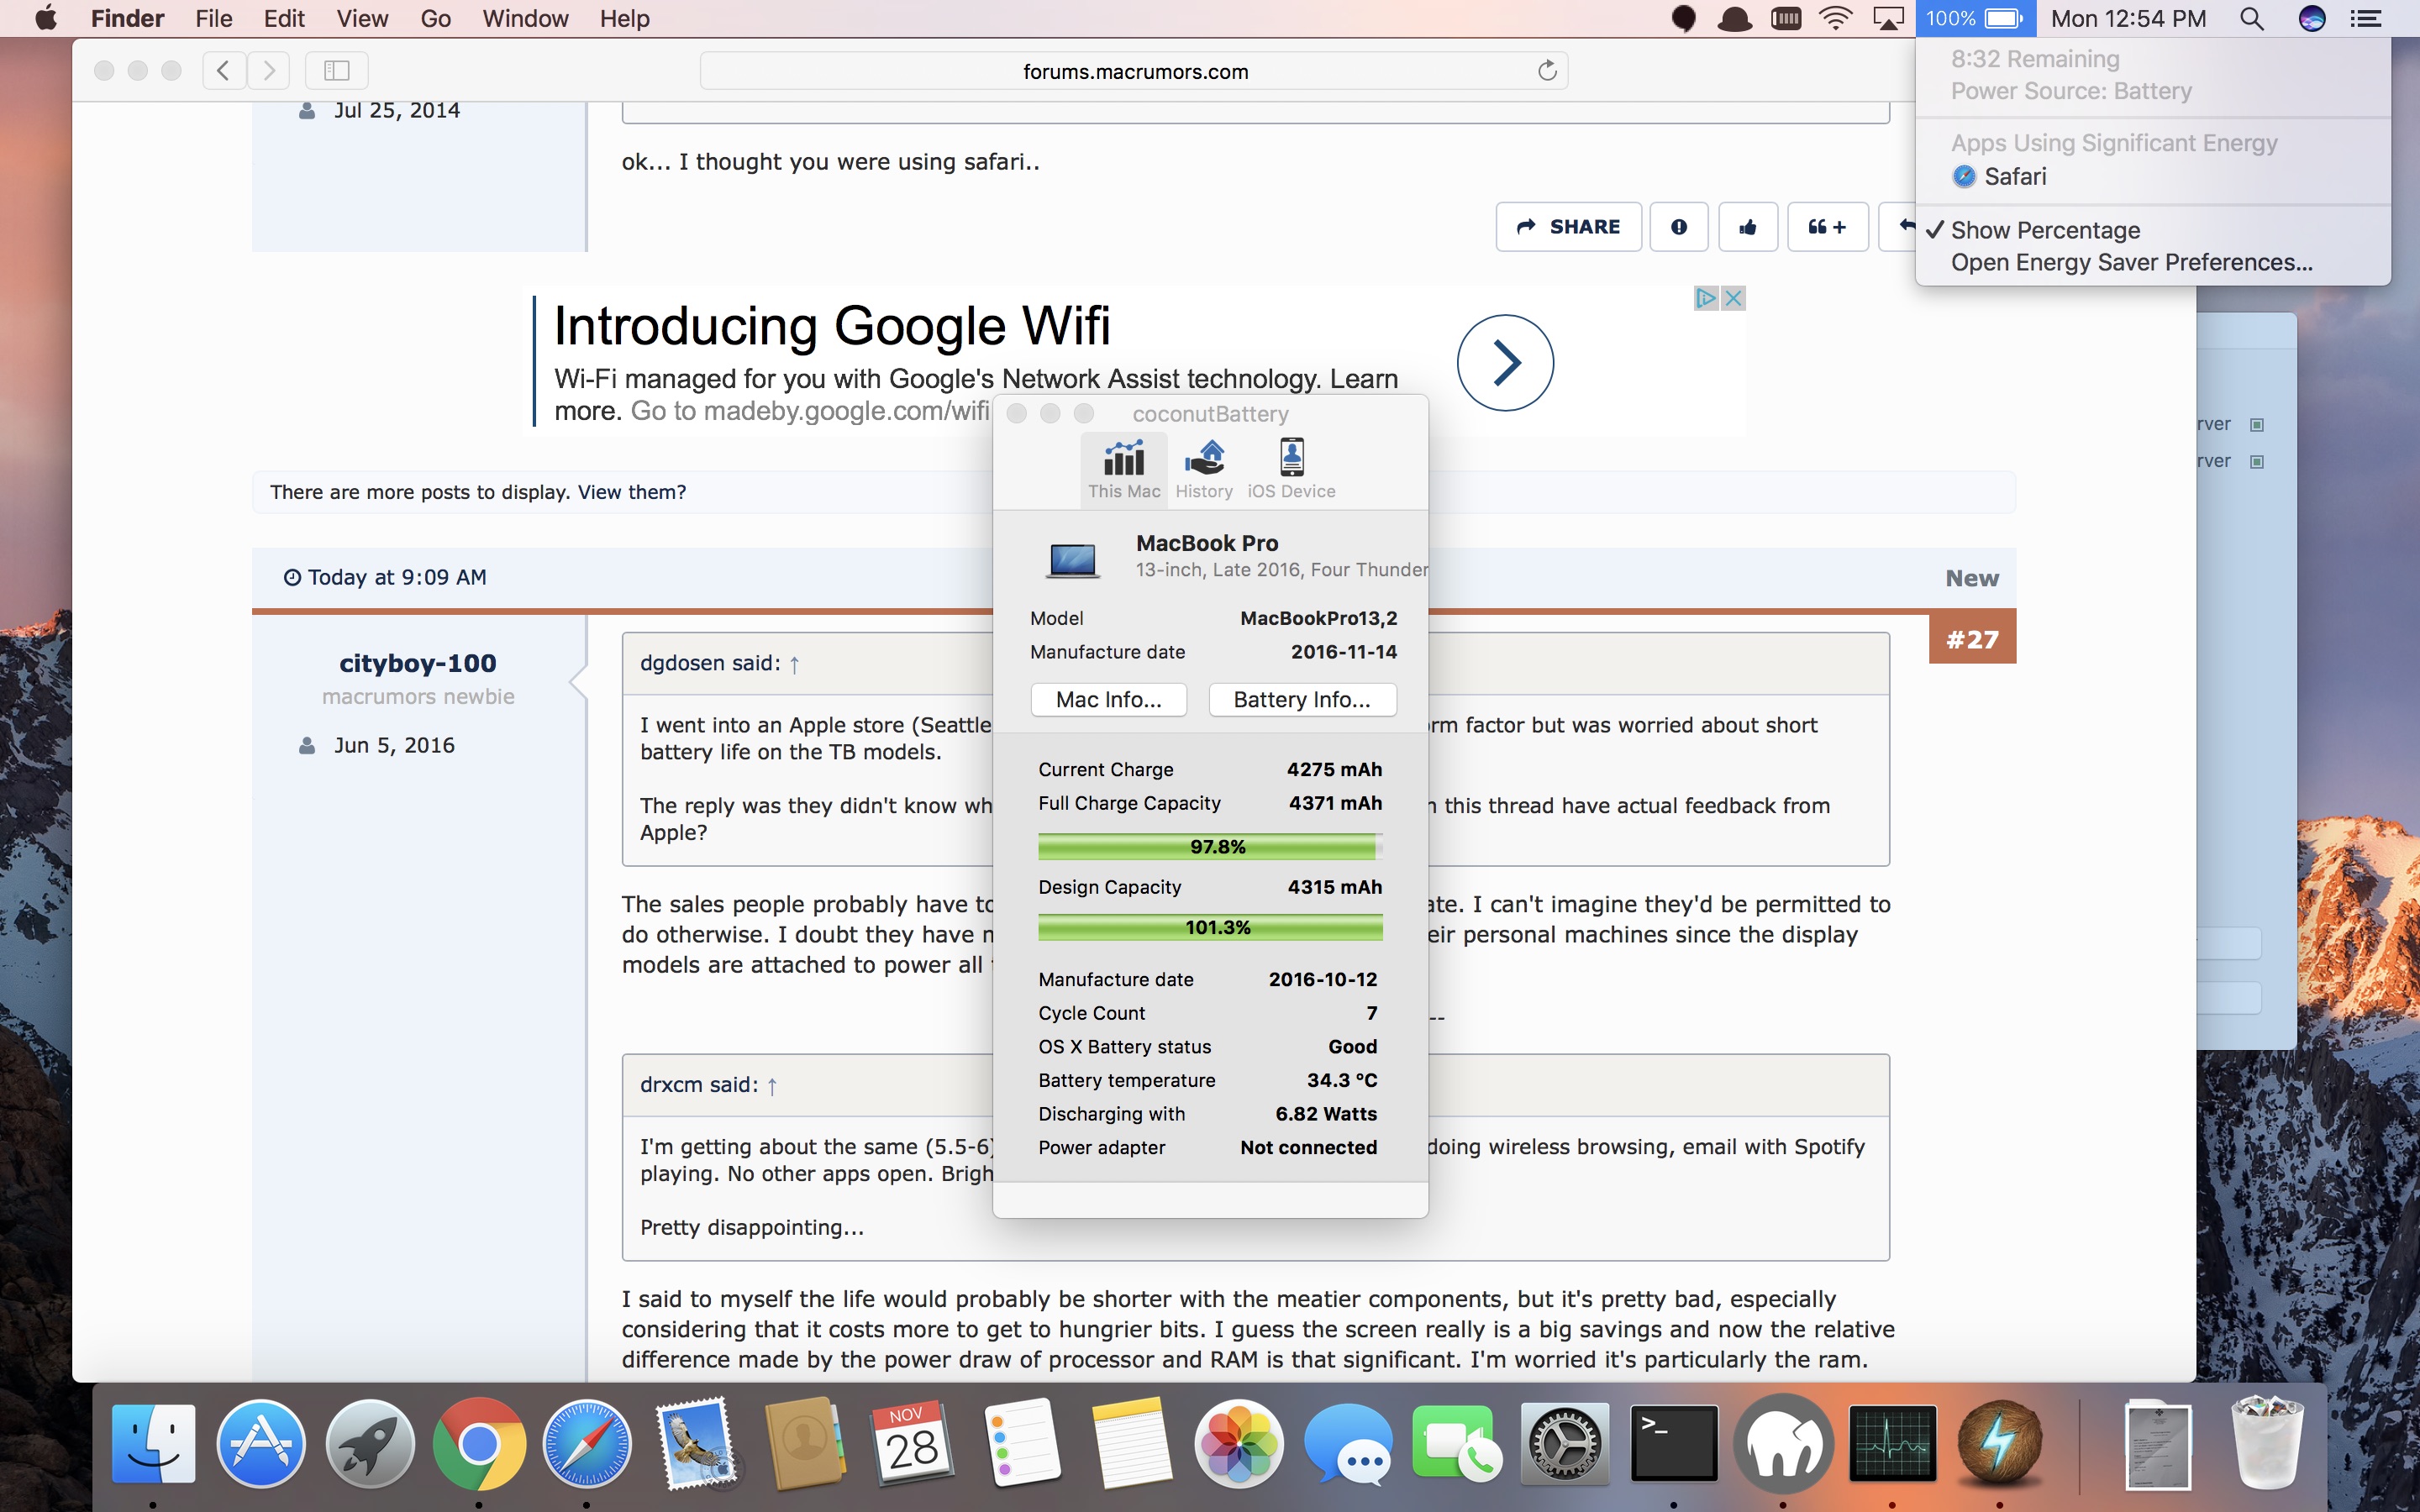Open coconutBattery History tab
The image size is (2420, 1512).
[1204, 469]
